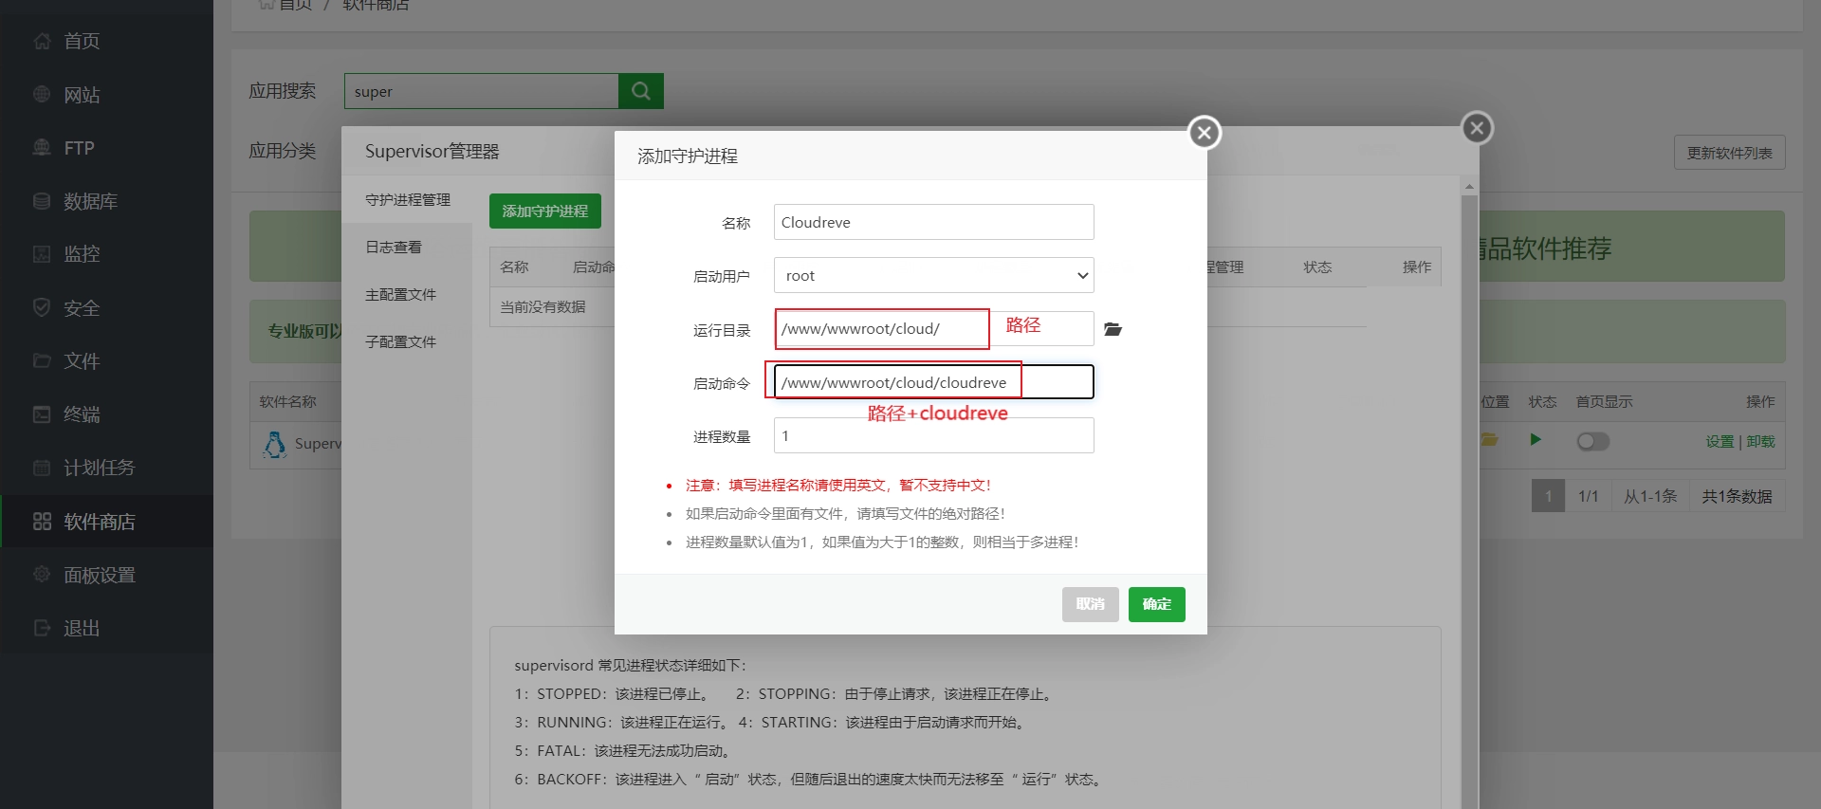Screen dimensions: 1821x809
Task: Select 软件商店 in the sidebar
Action: pos(99,522)
